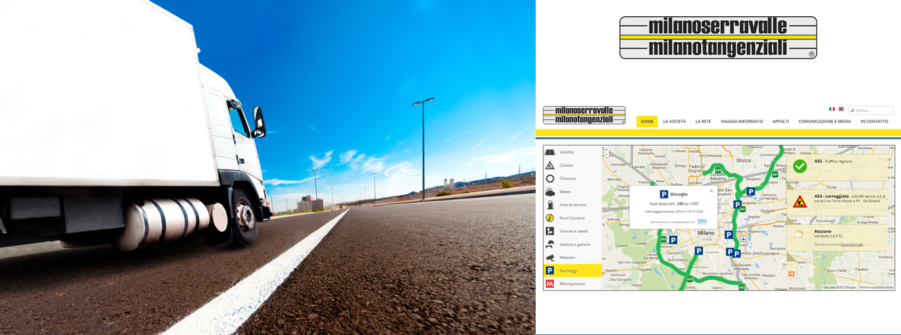Open the Punti Cortesia yellow icon

pos(550,217)
